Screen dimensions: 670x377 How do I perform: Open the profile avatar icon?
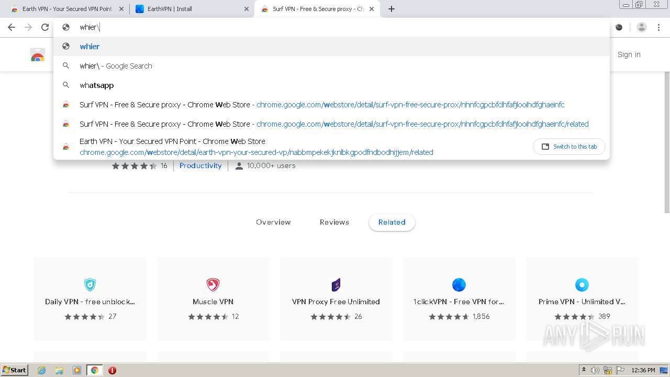pos(642,27)
